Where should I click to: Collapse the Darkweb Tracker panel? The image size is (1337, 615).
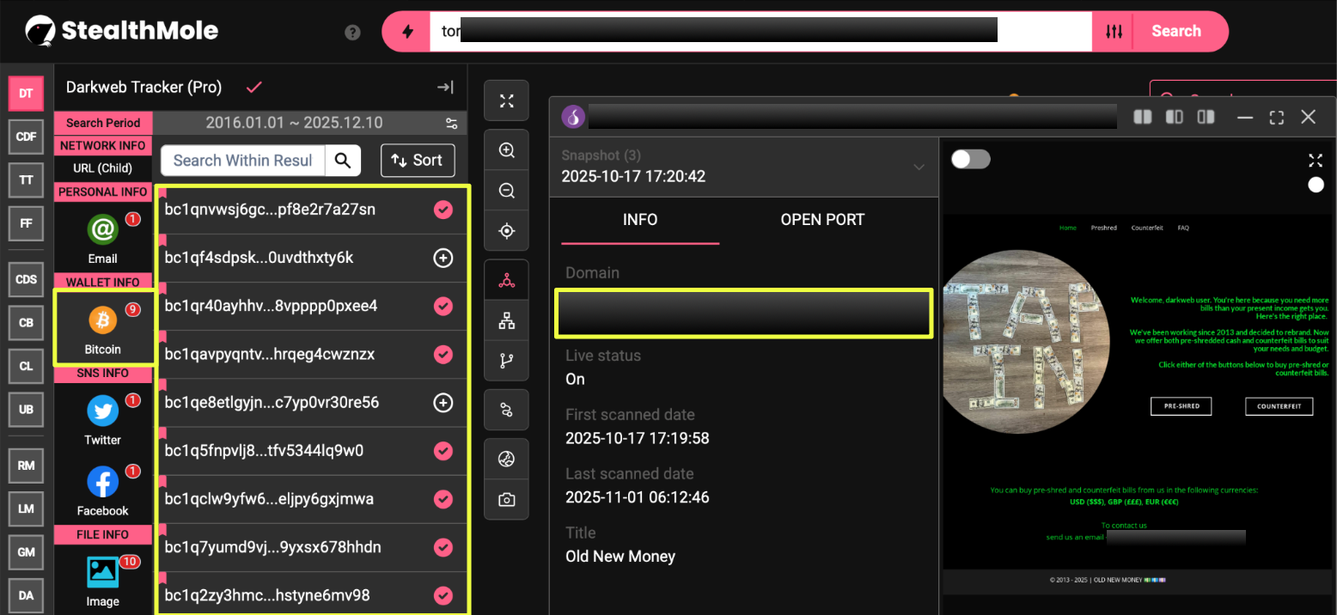pyautogui.click(x=445, y=87)
